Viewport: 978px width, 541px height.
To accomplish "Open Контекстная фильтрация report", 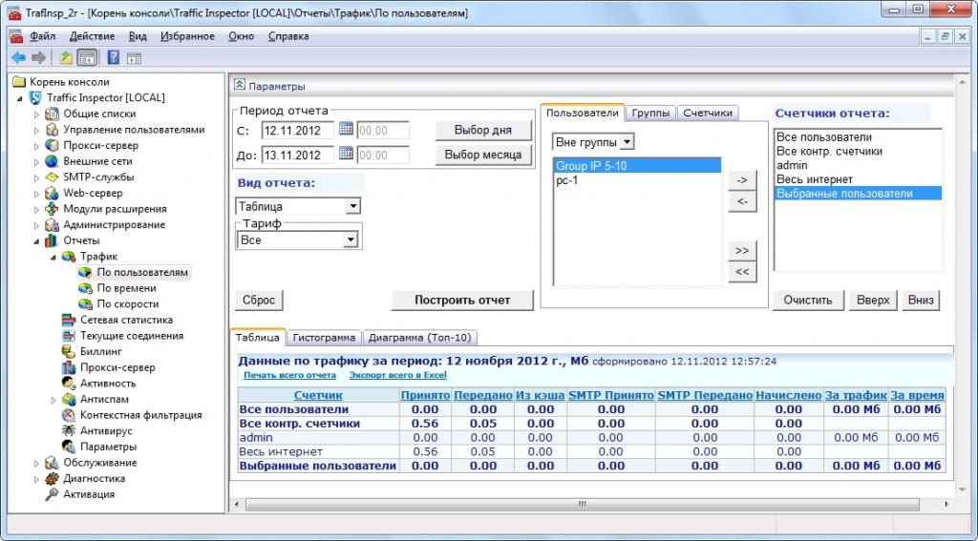I will pos(140,416).
